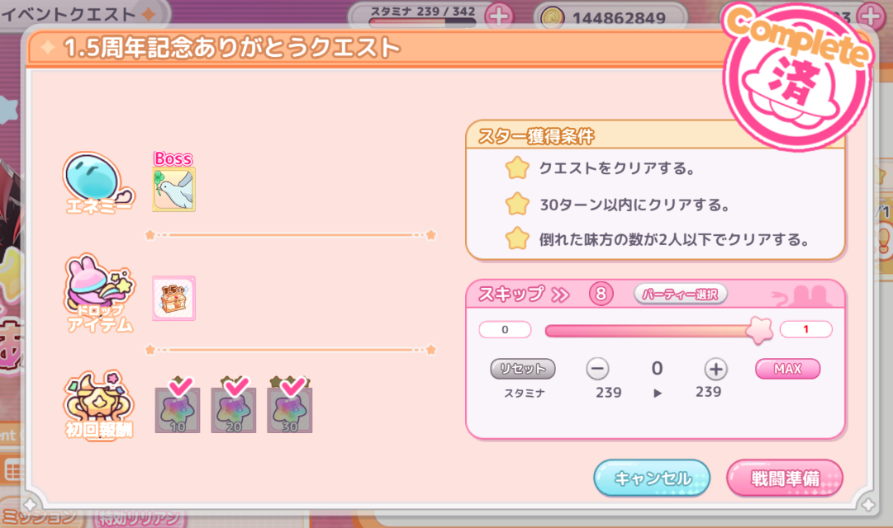Click the gold coin currency icon

[x=551, y=18]
